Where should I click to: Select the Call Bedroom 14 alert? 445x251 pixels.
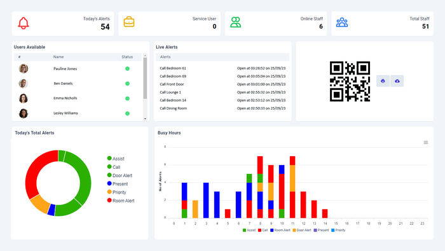(x=222, y=100)
